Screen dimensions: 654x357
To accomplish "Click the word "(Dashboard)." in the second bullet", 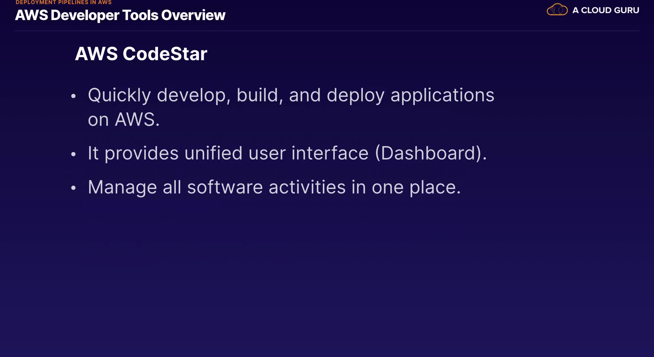I will [431, 153].
